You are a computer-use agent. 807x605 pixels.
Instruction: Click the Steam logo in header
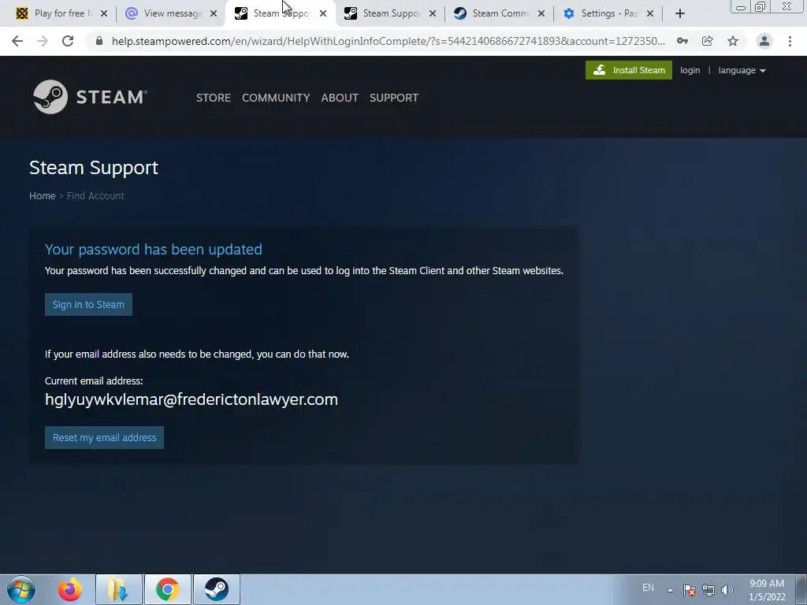tap(90, 97)
